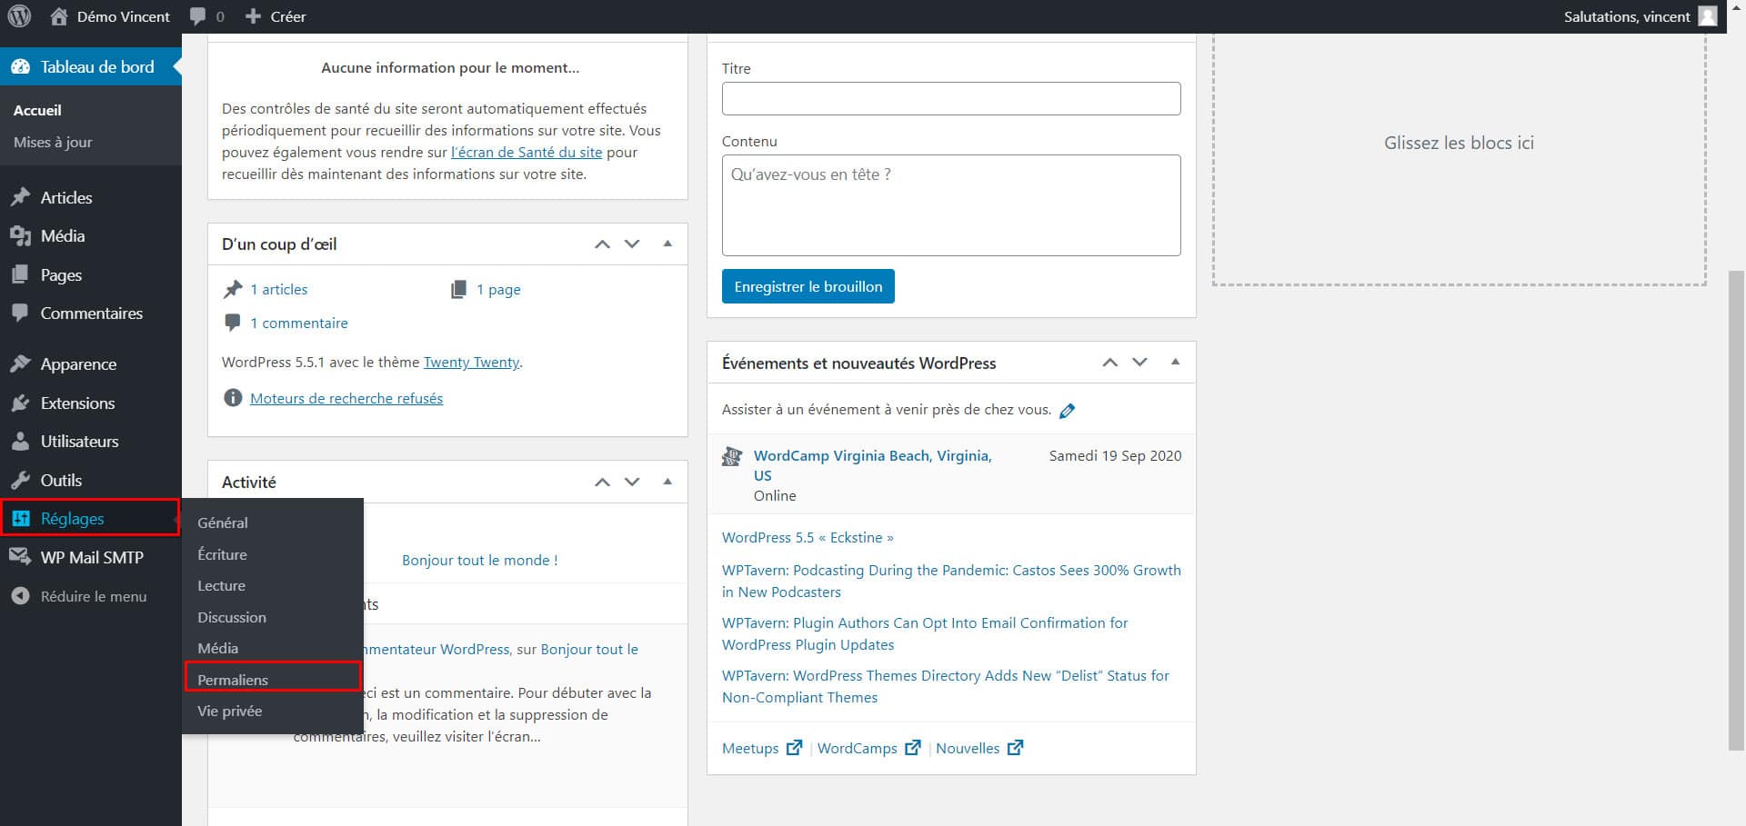Viewport: 1746px width, 826px height.
Task: Click the Pages icon in the sidebar
Action: [20, 274]
